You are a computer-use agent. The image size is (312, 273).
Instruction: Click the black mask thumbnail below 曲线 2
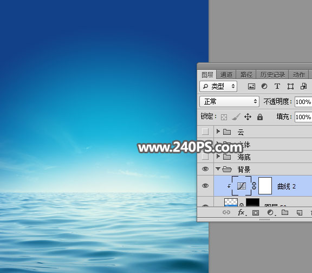click(253, 202)
